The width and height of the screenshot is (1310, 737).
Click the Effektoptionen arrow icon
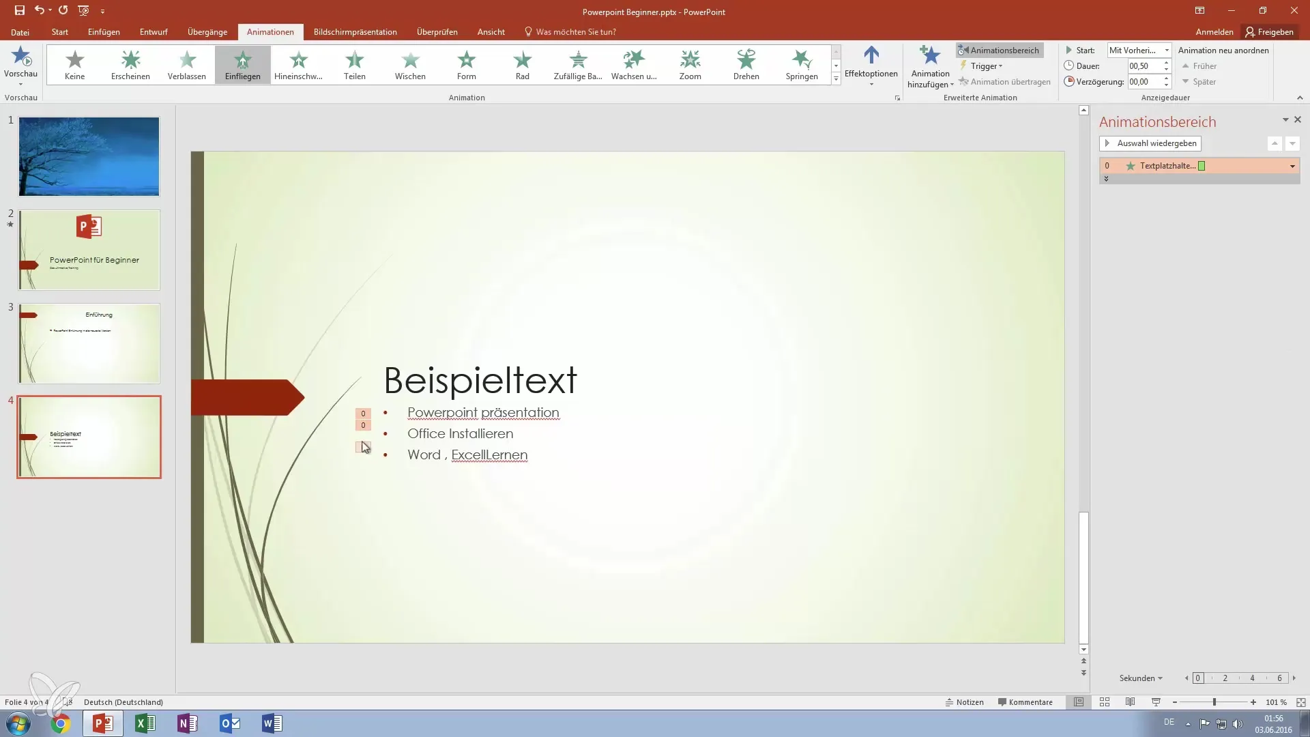click(871, 56)
